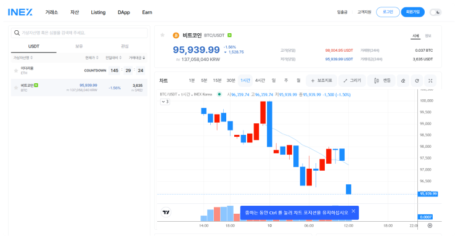
Task: Click the search magnifier icon
Action: [x=17, y=33]
